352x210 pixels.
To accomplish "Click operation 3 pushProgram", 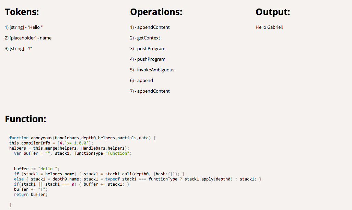I will pos(148,48).
